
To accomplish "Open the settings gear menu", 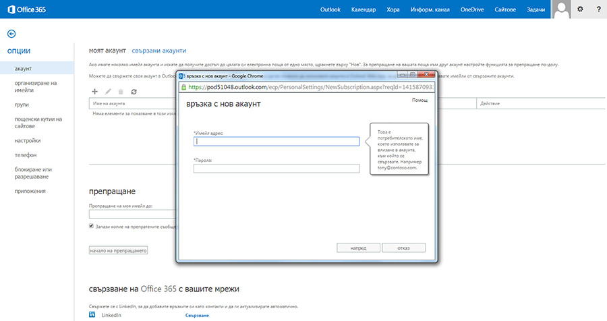I will pos(580,9).
